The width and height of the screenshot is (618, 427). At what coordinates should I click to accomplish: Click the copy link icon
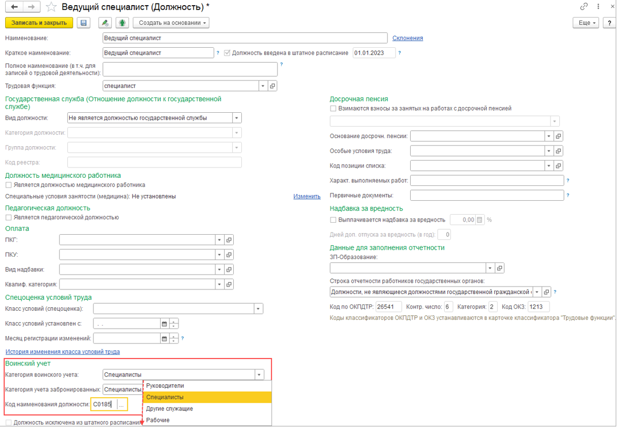click(x=583, y=7)
